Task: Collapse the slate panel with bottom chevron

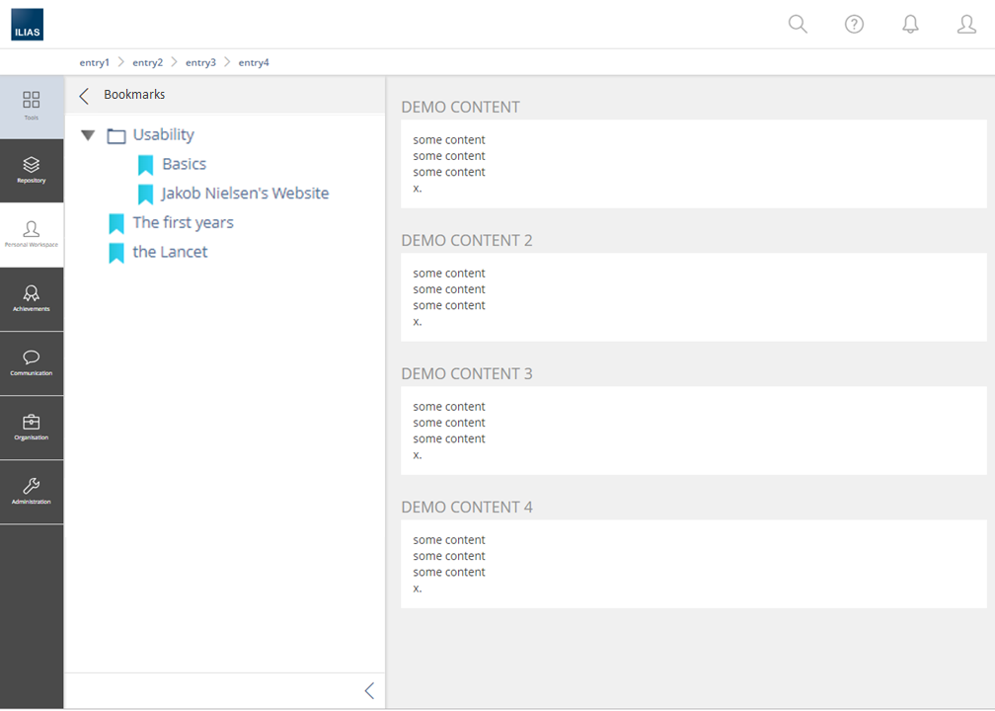Action: click(x=369, y=691)
